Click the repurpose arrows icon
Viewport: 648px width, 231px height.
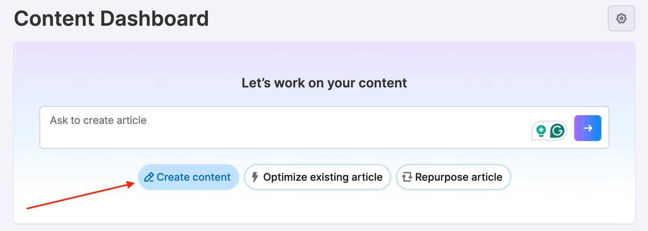coord(407,177)
